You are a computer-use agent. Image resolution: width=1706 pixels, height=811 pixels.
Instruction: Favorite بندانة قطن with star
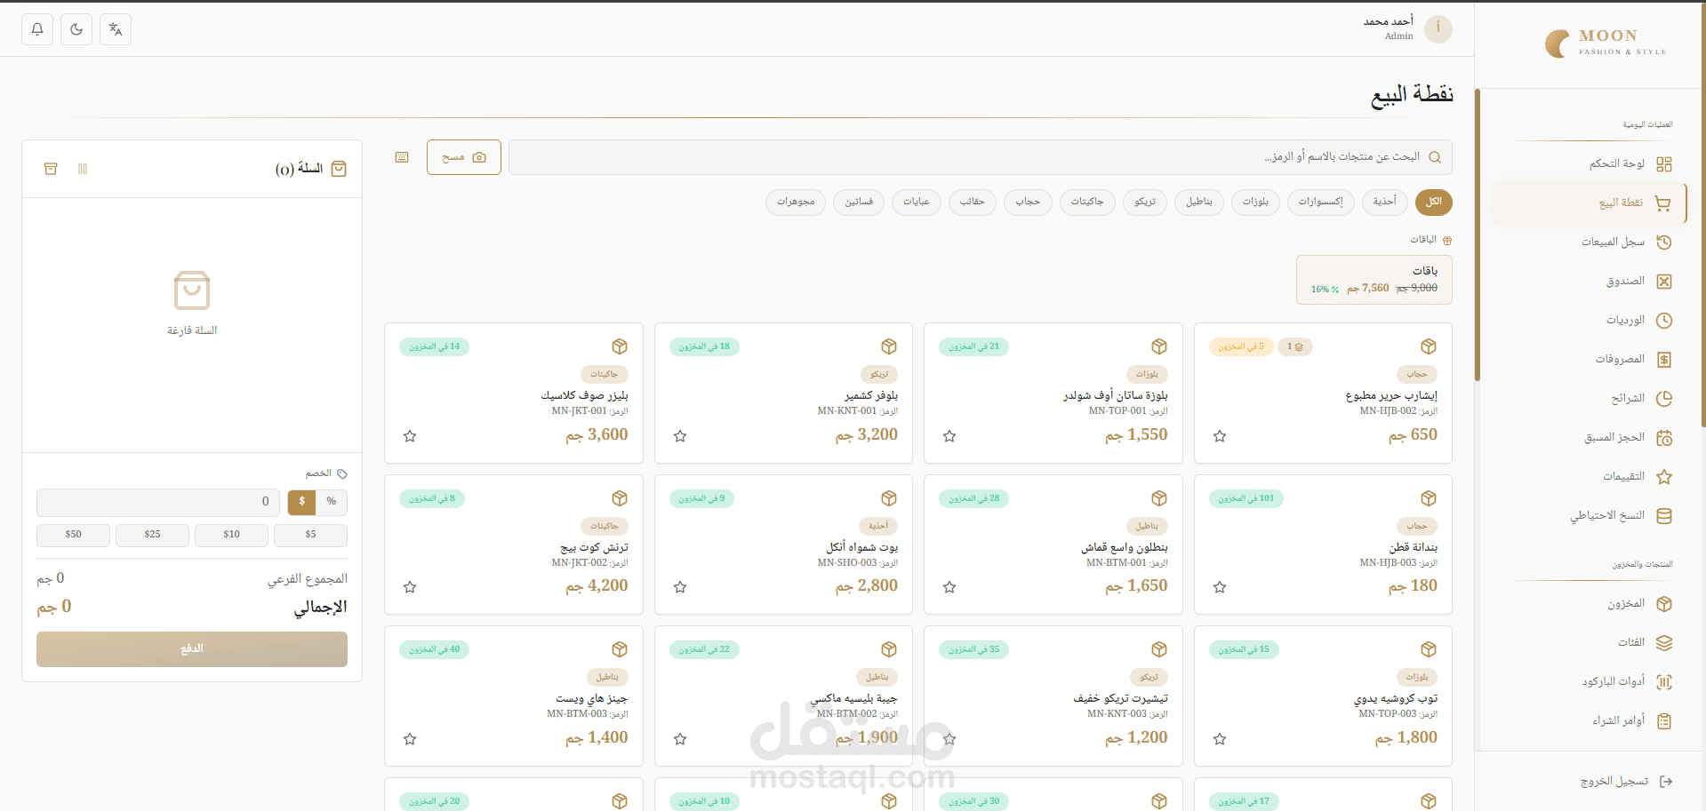(x=1220, y=587)
